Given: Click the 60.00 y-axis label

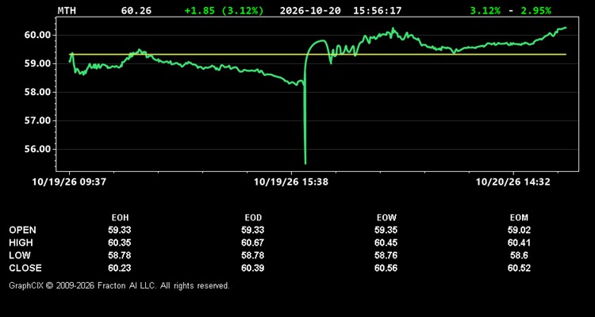Looking at the screenshot, I should (x=37, y=35).
